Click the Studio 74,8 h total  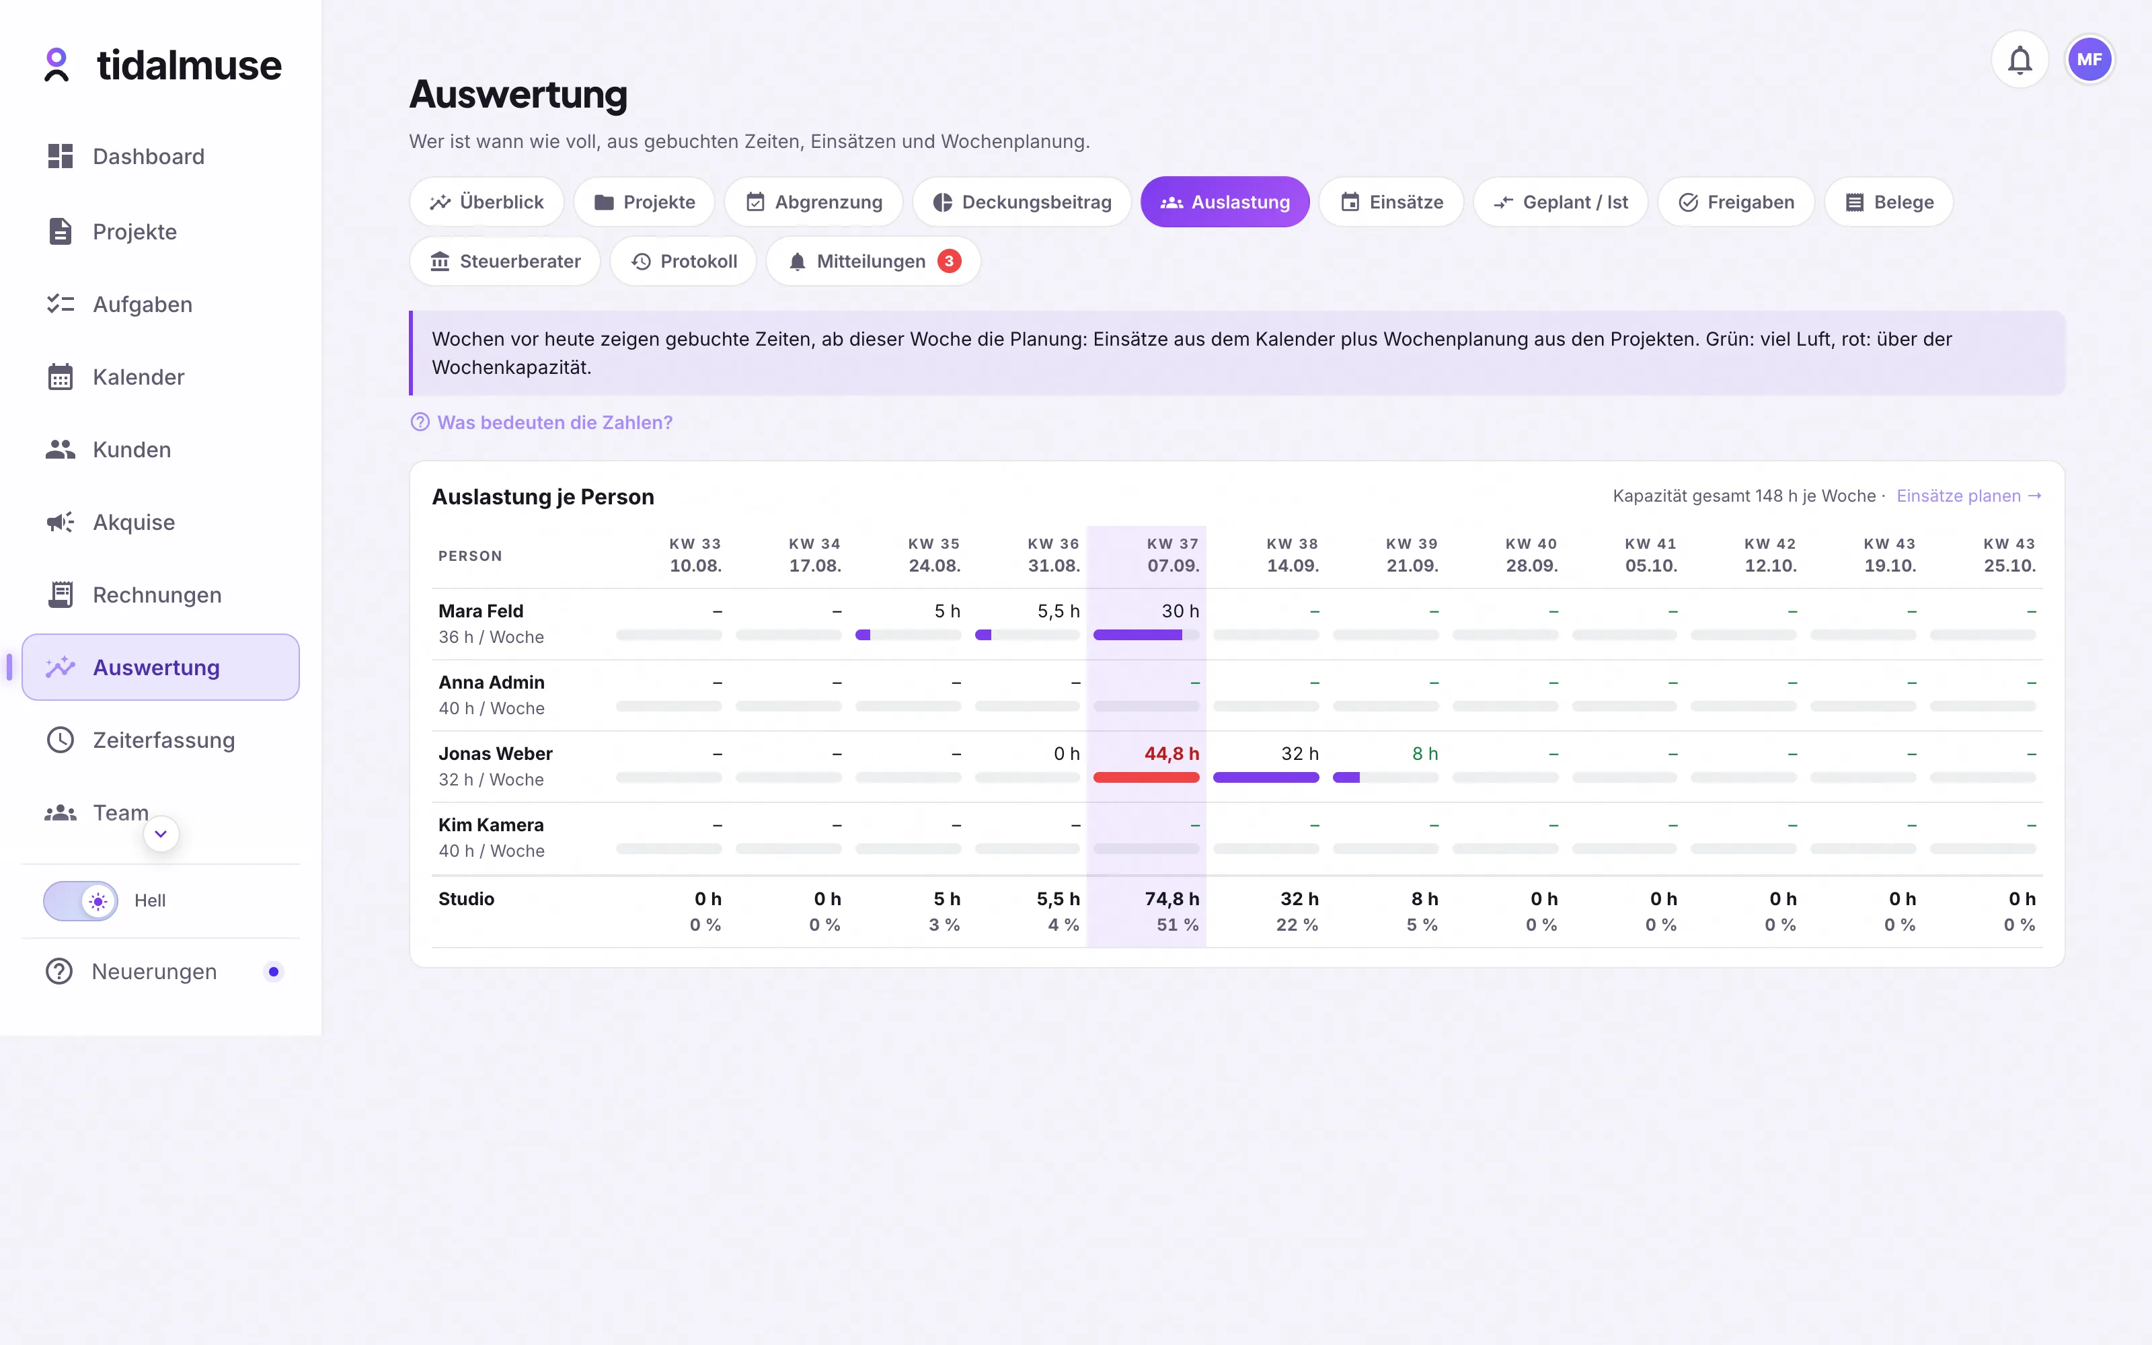click(x=1171, y=898)
